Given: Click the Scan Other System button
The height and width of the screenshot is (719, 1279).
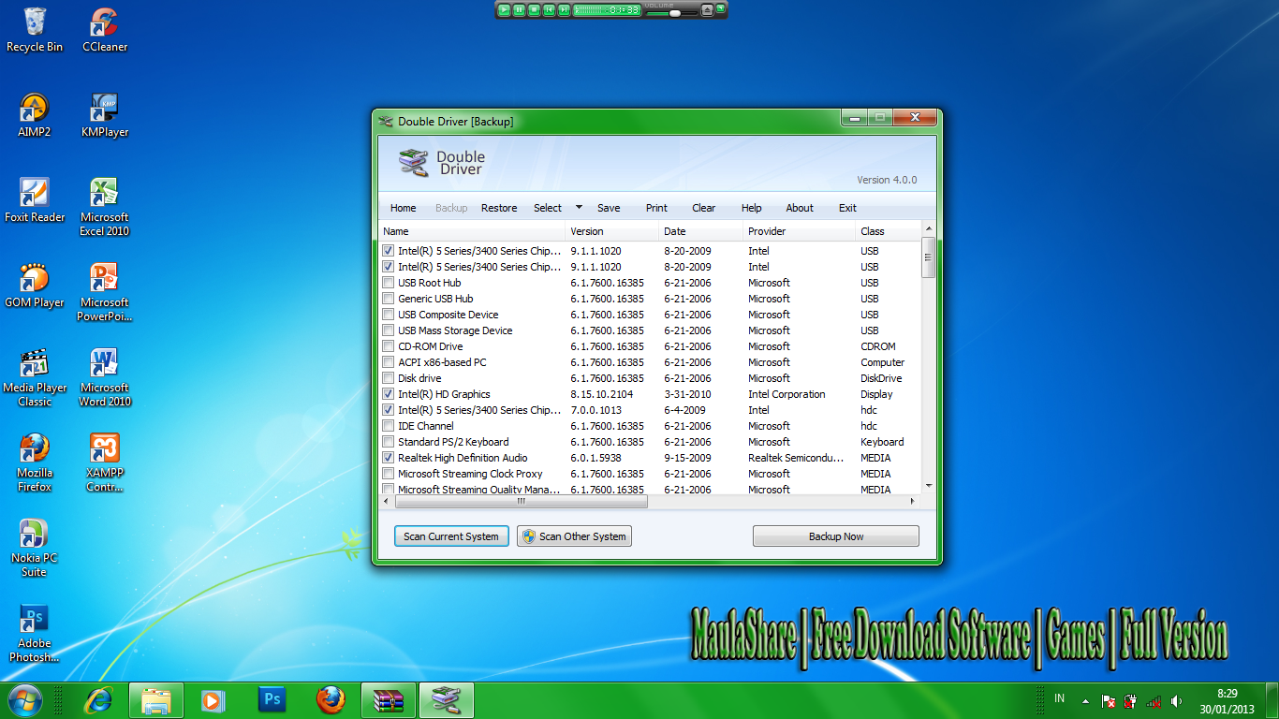Looking at the screenshot, I should click(x=574, y=536).
